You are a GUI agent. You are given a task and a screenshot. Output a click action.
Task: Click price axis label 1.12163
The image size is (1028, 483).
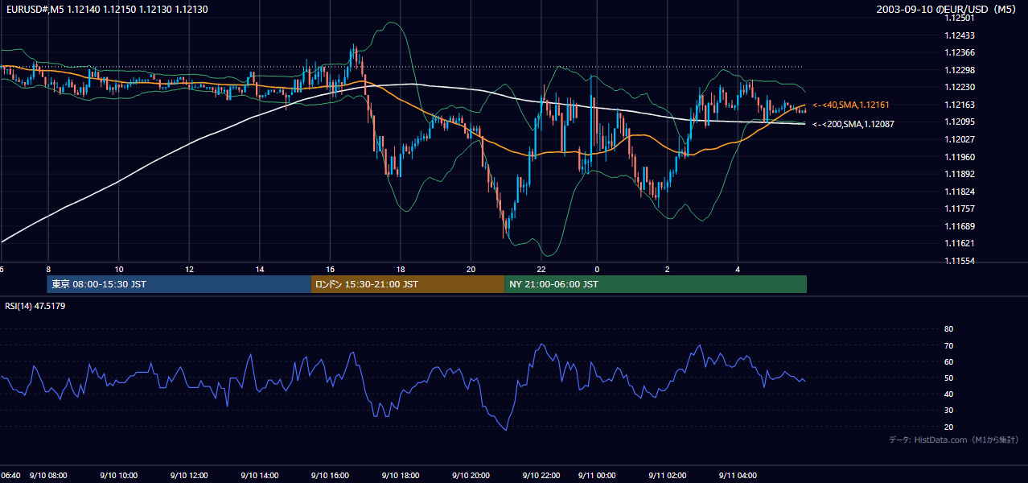(959, 105)
